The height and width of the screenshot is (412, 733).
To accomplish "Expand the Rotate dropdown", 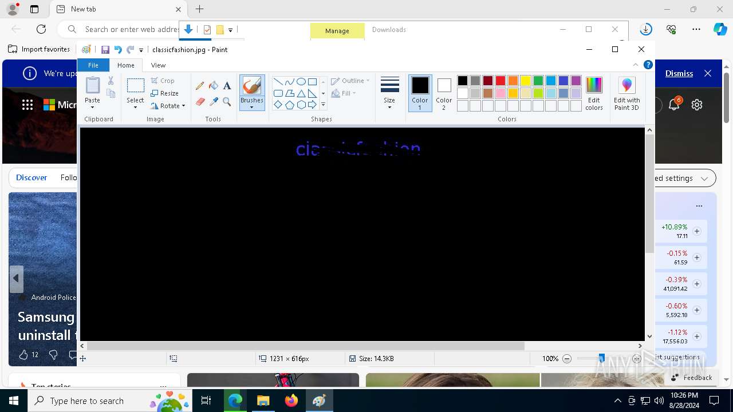I will coord(183,106).
